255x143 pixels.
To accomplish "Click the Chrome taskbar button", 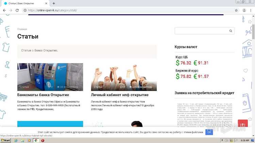I will pos(36,140).
